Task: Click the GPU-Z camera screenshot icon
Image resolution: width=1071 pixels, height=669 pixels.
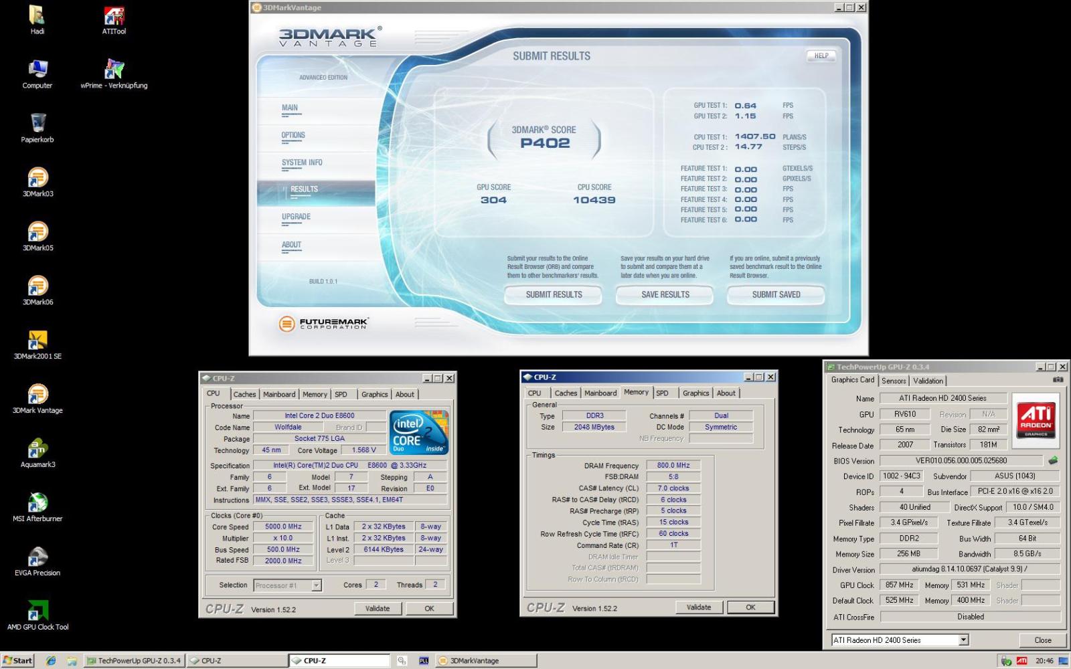Action: [x=1058, y=380]
